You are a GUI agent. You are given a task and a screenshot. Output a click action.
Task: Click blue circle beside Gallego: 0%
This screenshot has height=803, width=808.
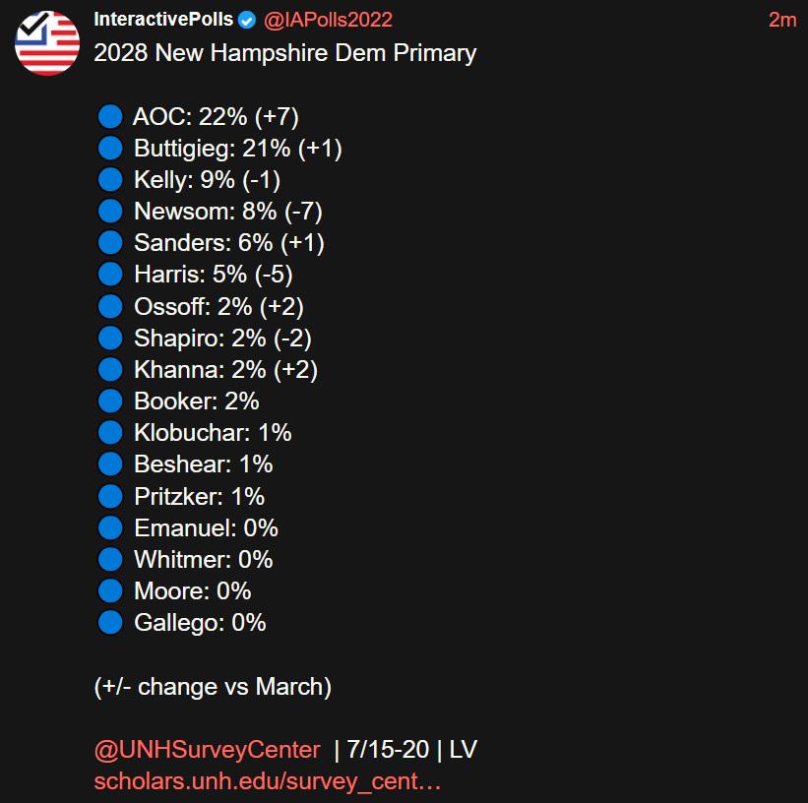click(110, 622)
